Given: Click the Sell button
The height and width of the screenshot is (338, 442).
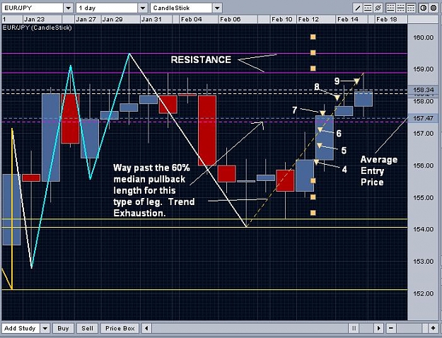Looking at the screenshot, I should (x=87, y=328).
